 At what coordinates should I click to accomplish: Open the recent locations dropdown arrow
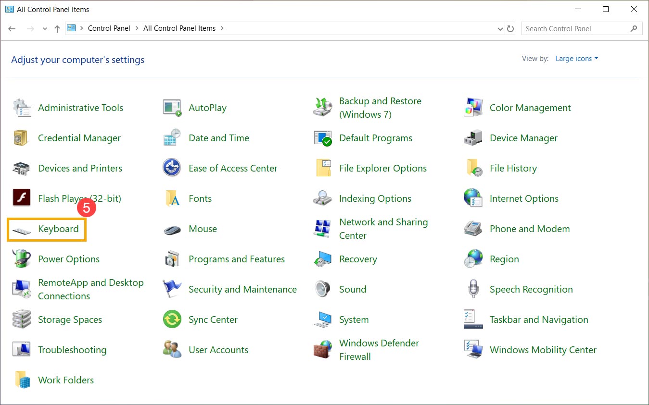pyautogui.click(x=45, y=29)
